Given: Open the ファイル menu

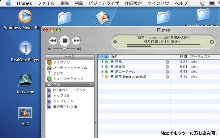Looking at the screenshot, I should (x=46, y=3).
